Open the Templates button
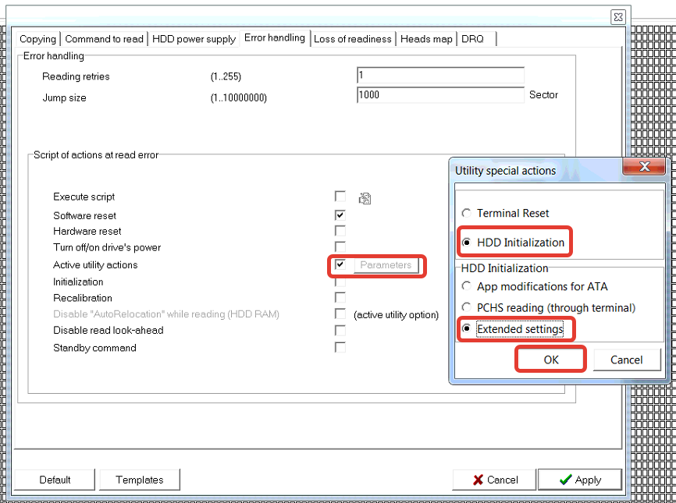This screenshot has height=503, width=676. pos(140,480)
